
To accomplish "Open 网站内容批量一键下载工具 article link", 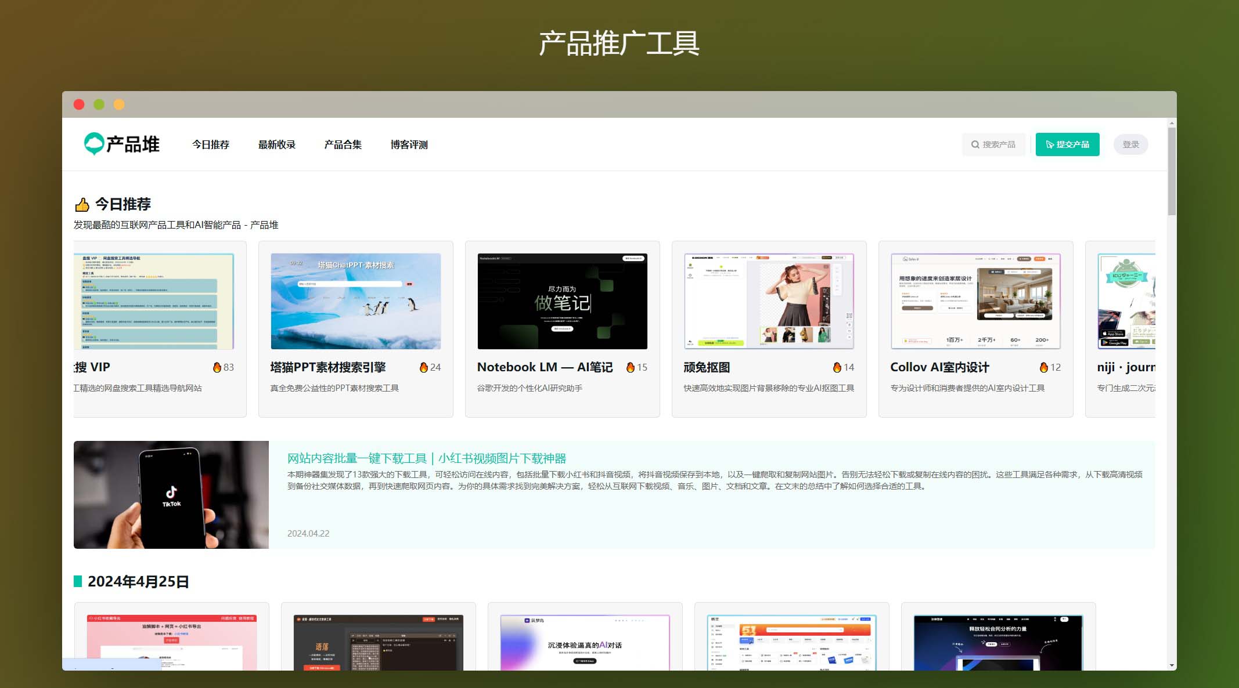I will (427, 458).
